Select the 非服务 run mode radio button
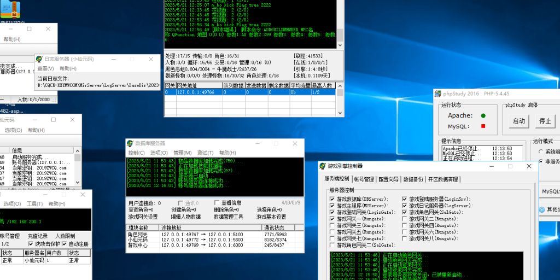560x280 pixels. point(541,162)
